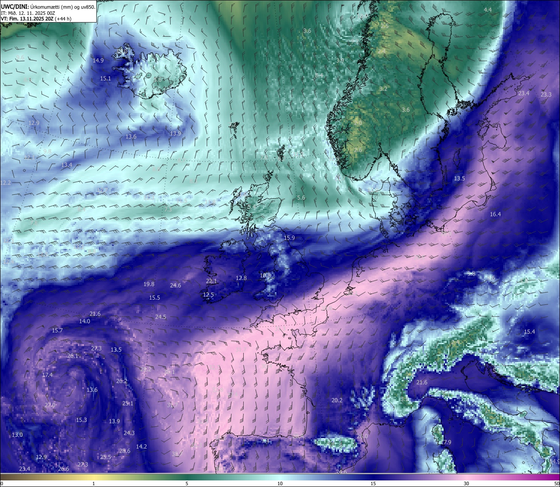Click the 20.2 value over southern France

coord(337,401)
